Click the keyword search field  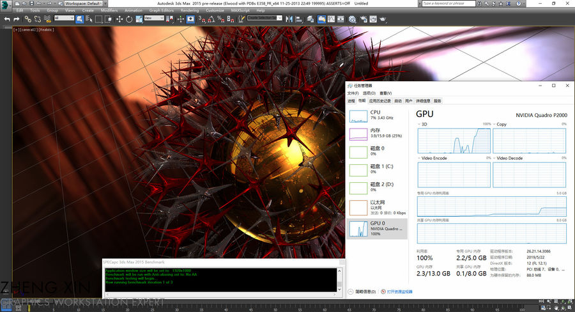coord(448,3)
